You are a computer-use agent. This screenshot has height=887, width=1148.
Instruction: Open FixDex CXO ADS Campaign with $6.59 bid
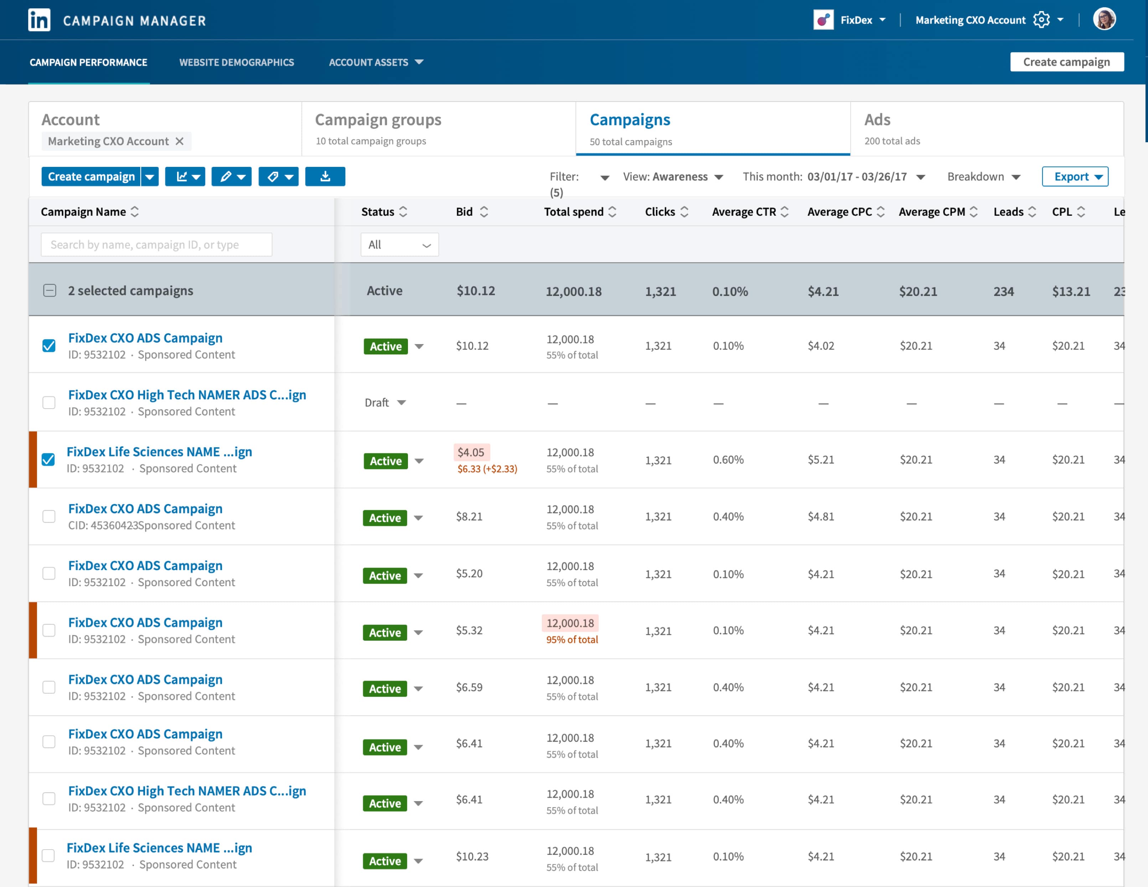point(145,679)
